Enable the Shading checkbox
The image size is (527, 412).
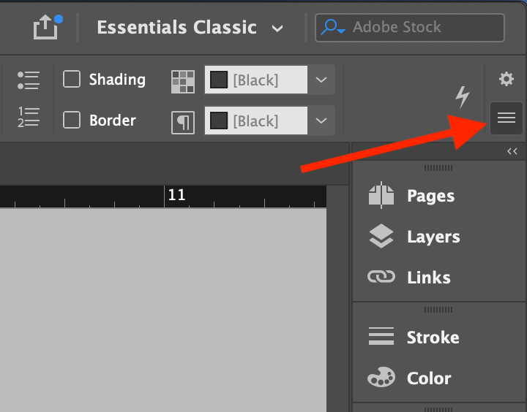pos(72,79)
